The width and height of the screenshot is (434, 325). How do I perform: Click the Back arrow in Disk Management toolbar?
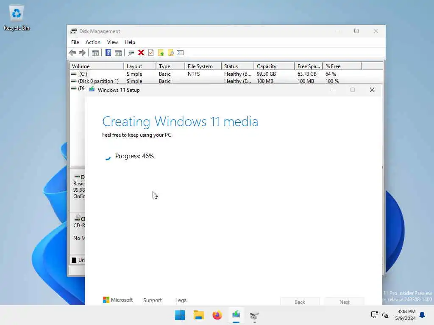click(72, 52)
